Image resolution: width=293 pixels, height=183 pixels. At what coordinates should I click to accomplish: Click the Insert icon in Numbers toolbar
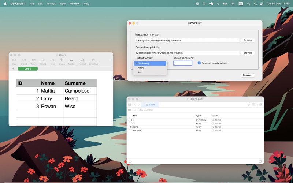(24, 60)
